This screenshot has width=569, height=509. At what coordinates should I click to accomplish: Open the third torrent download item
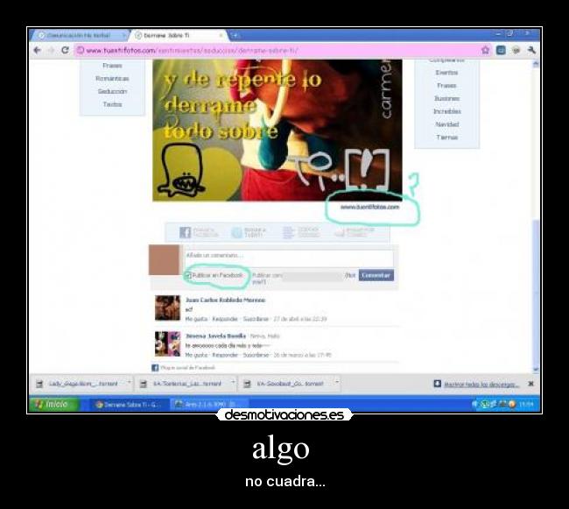[x=290, y=384]
